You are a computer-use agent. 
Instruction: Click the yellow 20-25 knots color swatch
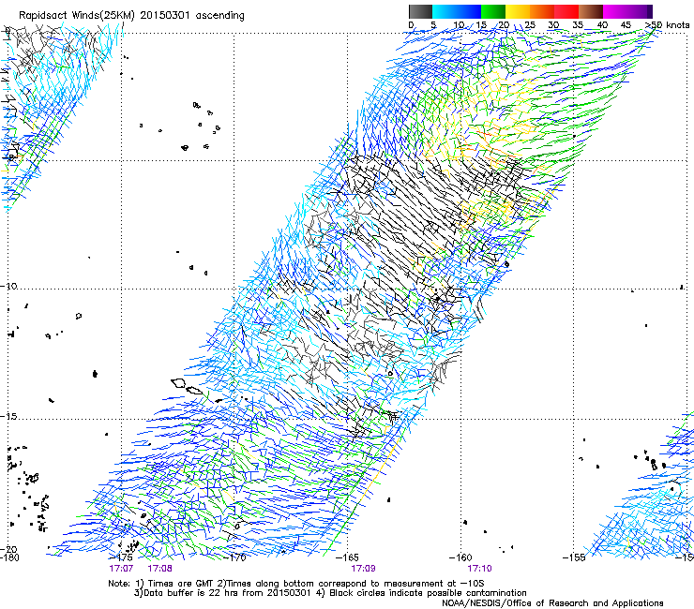[518, 11]
